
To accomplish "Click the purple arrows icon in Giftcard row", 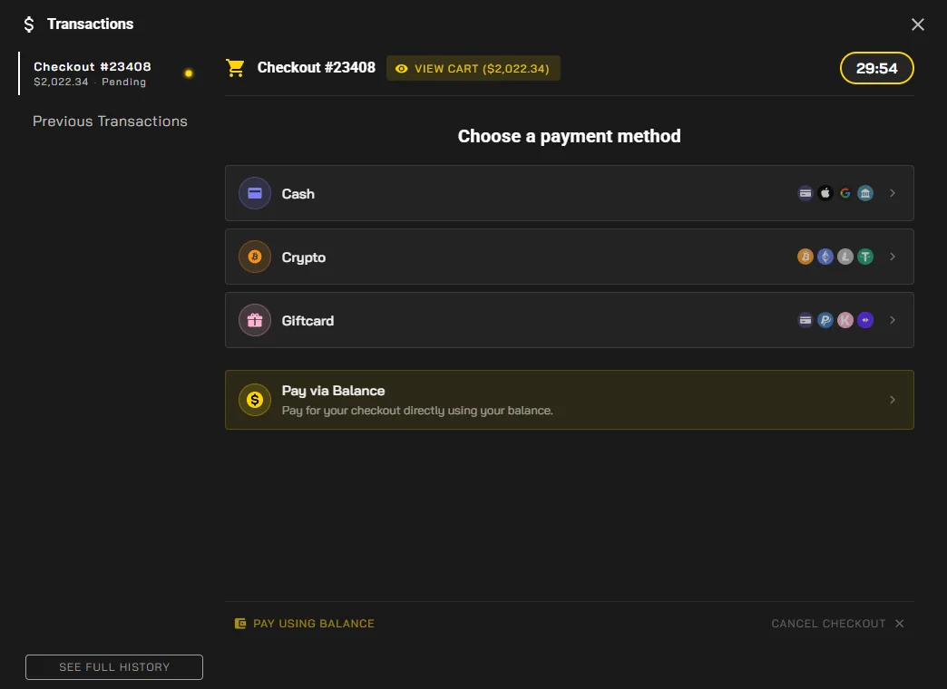I will coord(864,320).
